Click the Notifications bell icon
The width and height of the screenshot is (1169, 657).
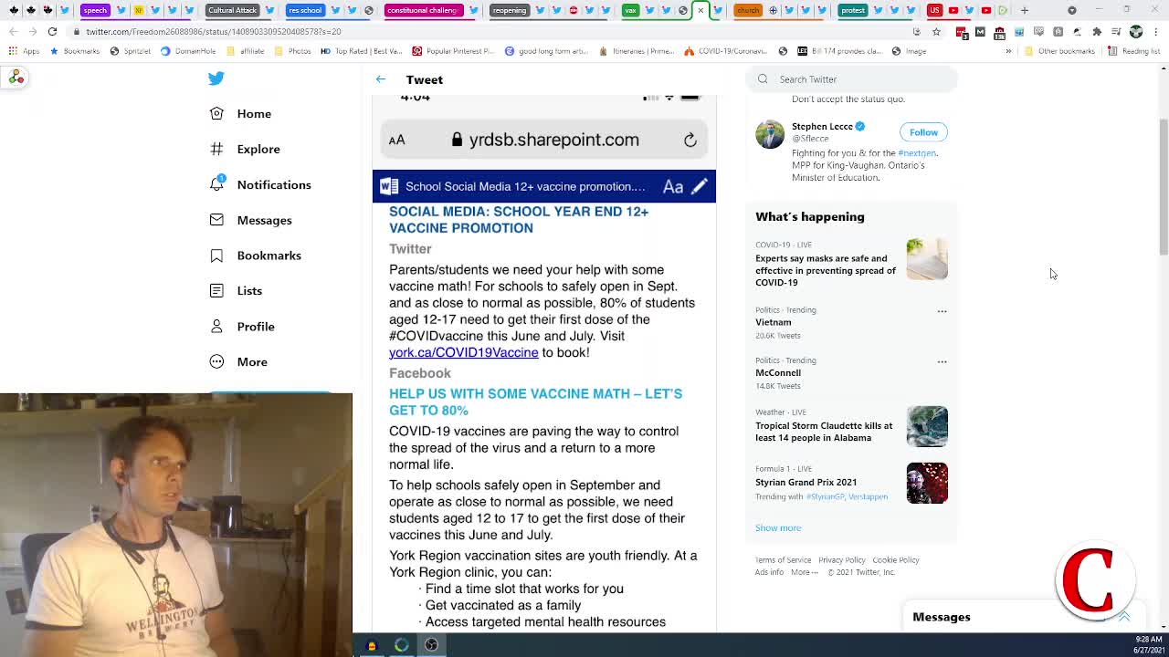[x=216, y=183]
